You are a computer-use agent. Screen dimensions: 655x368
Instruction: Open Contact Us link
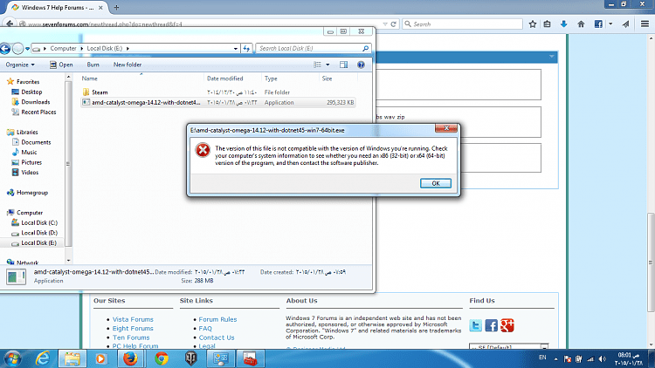click(217, 337)
